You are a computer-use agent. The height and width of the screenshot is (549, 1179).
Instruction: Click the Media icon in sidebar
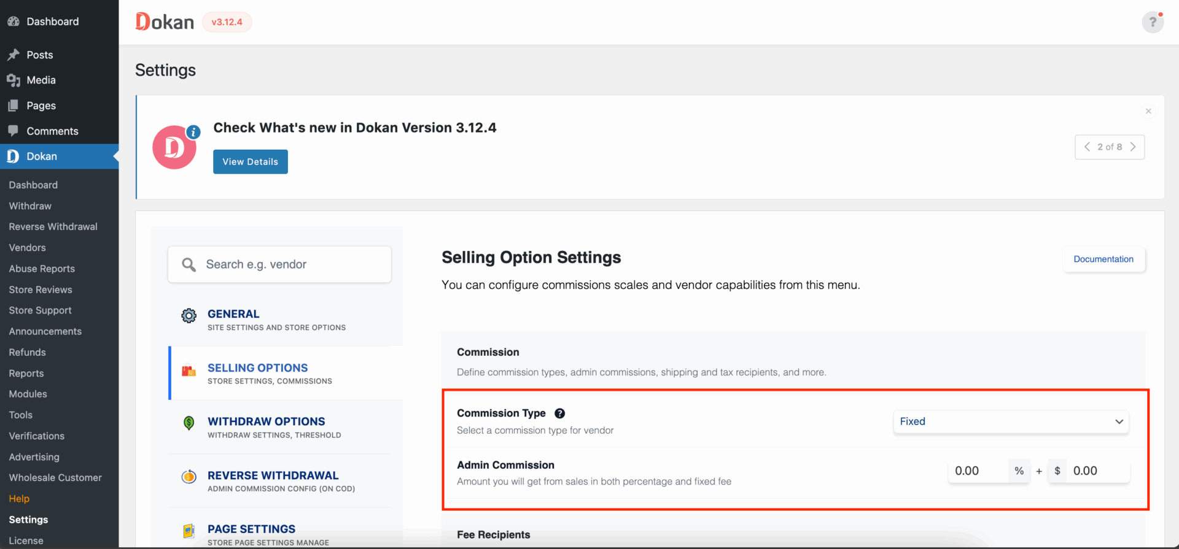point(14,80)
